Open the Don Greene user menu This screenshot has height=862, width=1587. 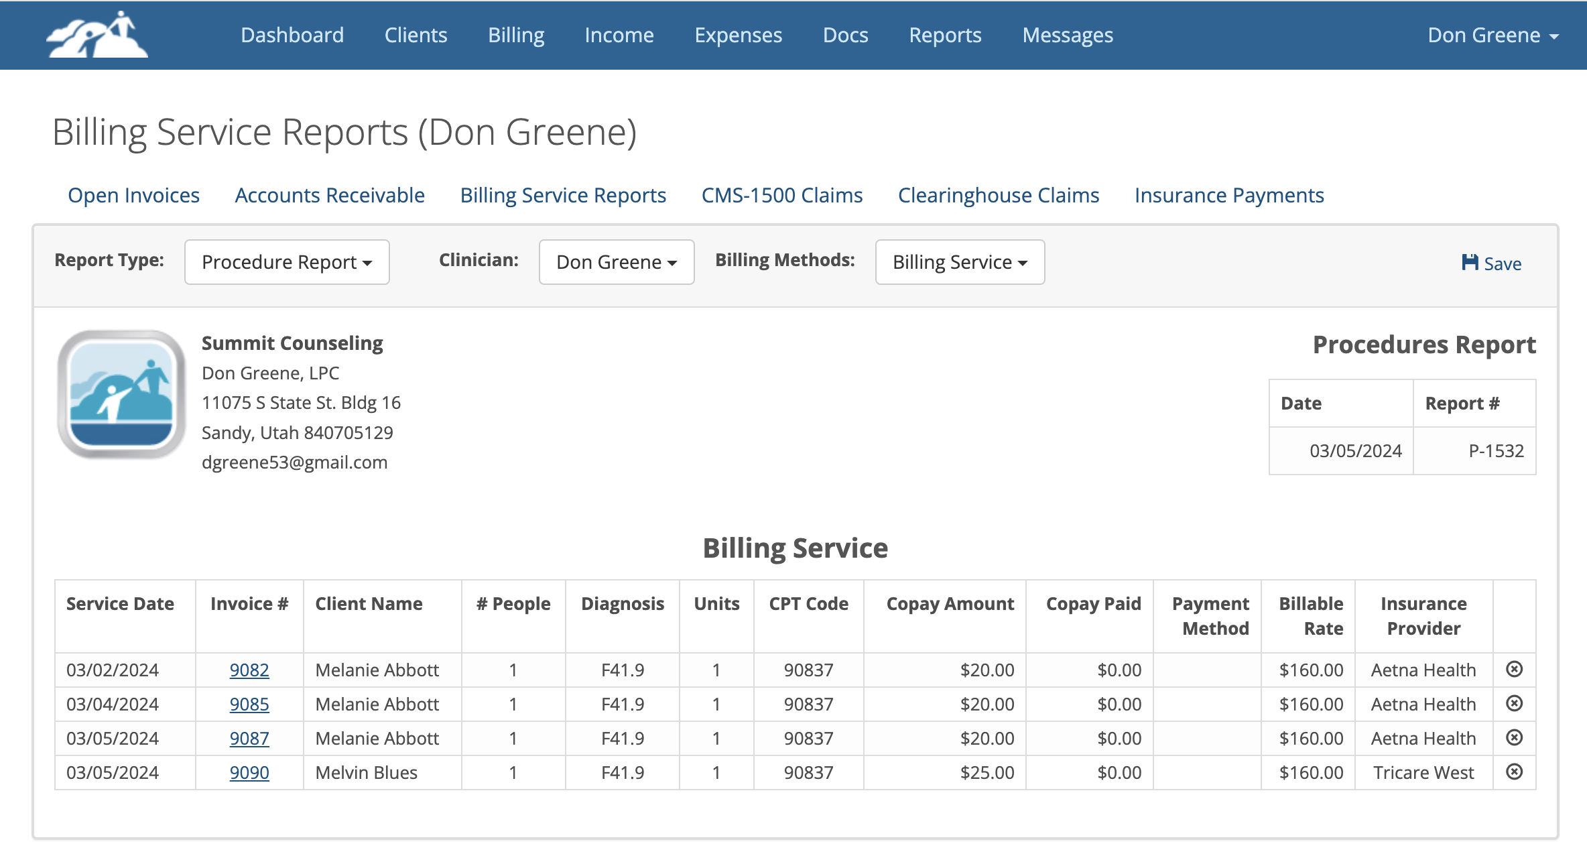pyautogui.click(x=1493, y=35)
